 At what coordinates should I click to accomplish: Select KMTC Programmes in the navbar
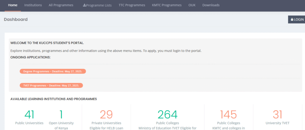pos(167,5)
